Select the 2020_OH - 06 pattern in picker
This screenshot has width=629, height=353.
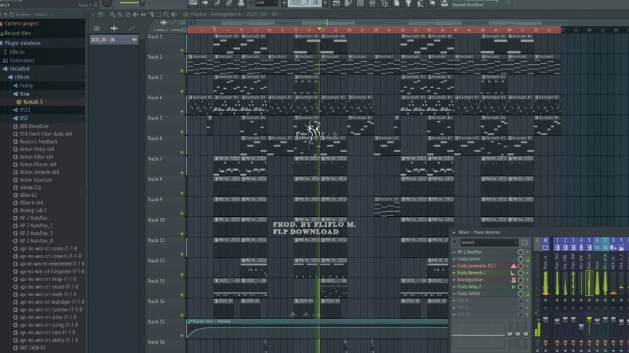[114, 40]
